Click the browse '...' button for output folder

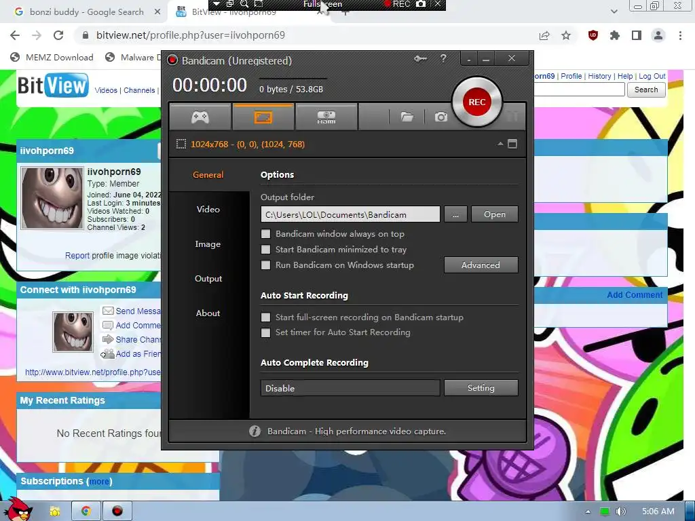[x=455, y=214]
